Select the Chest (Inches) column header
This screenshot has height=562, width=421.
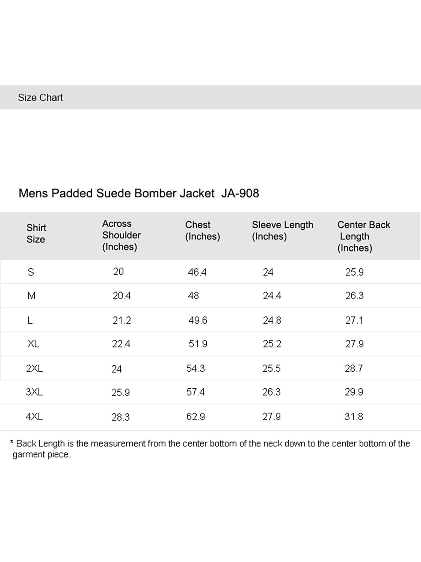[202, 230]
